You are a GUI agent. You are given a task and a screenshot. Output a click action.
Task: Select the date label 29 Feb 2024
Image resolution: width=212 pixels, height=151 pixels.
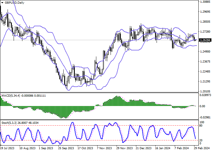click(202, 148)
